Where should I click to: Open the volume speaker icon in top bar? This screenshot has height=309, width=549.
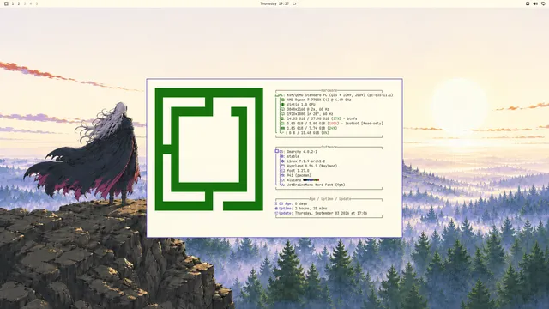[x=535, y=3]
